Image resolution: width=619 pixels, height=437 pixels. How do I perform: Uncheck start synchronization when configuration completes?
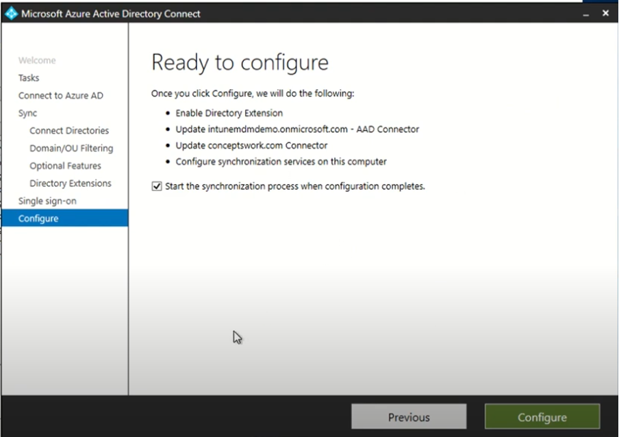156,186
